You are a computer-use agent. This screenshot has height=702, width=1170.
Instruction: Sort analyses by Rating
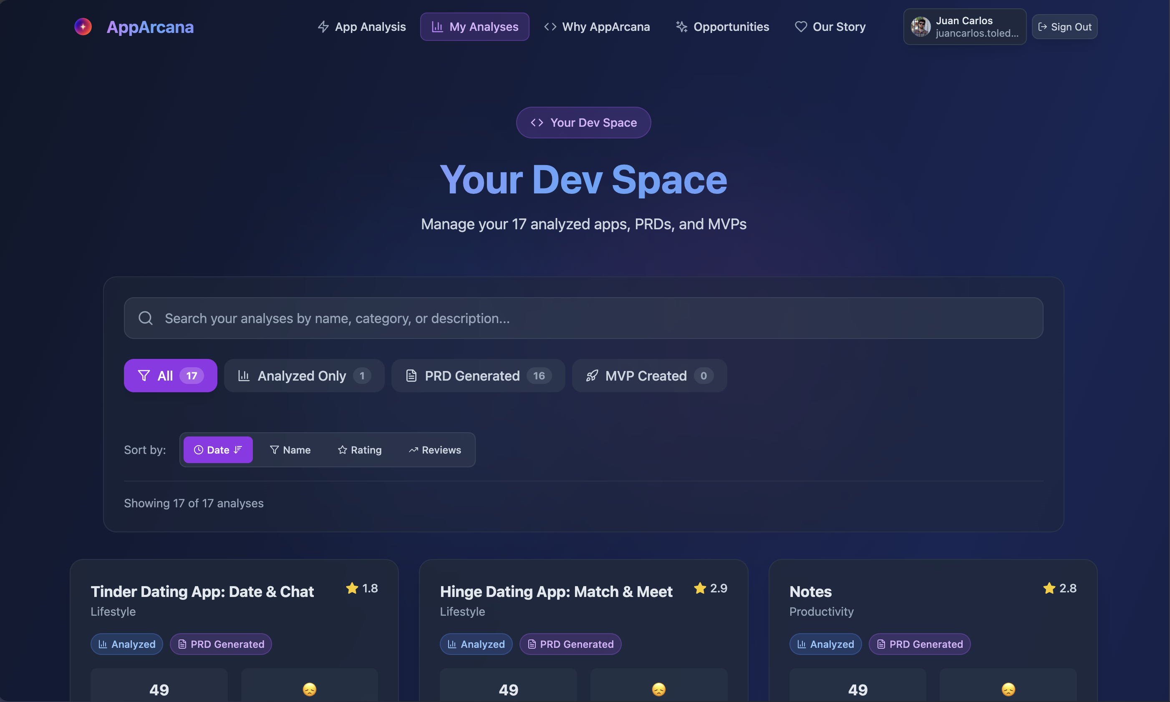[360, 450]
